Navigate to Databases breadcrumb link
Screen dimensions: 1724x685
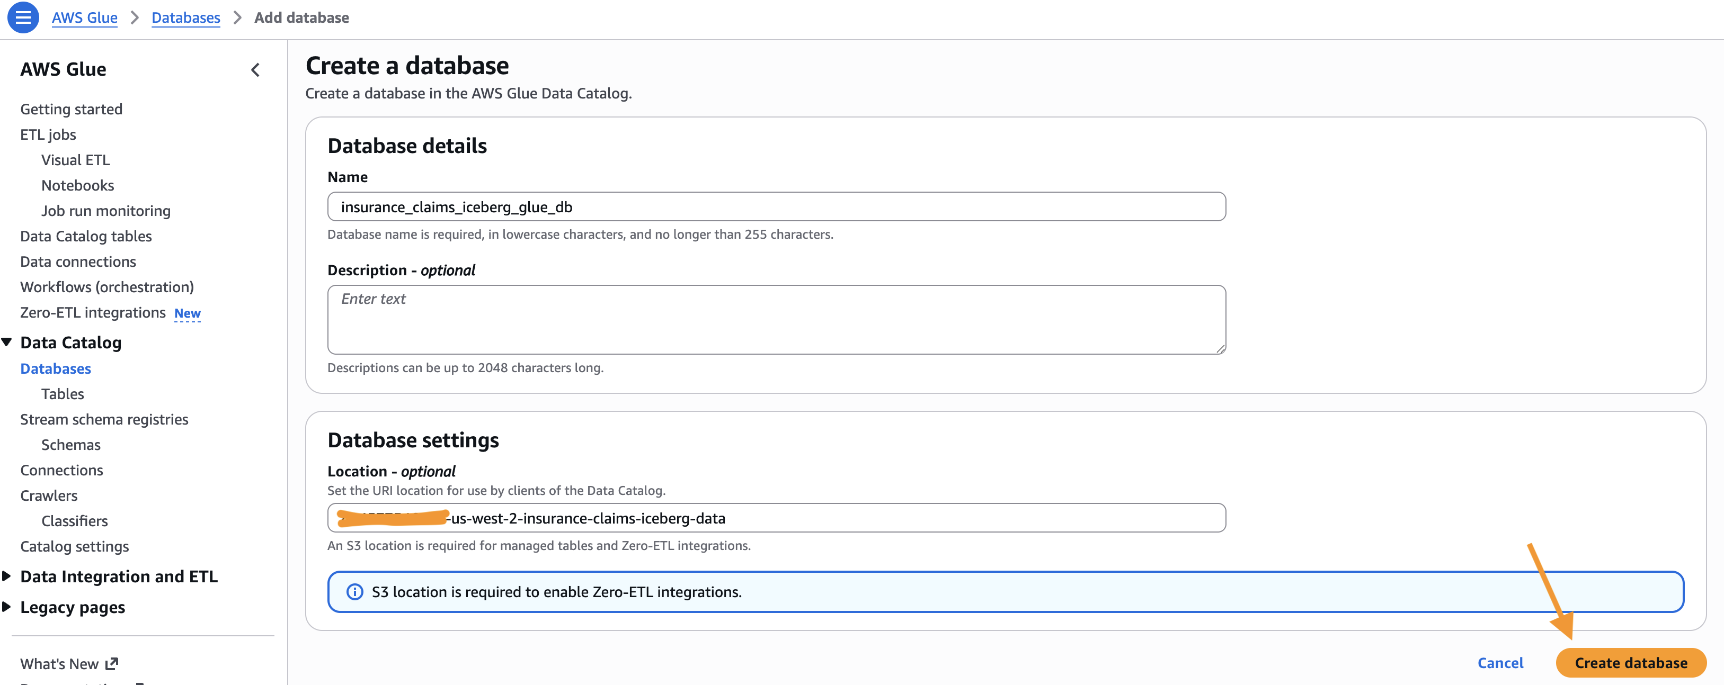pos(185,17)
